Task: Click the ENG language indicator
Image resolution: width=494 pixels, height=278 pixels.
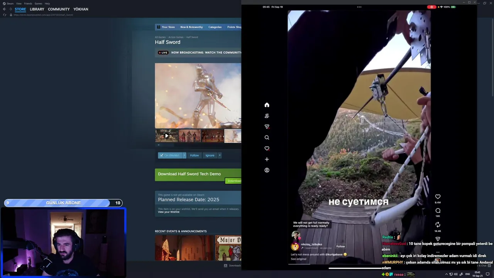Action: (x=468, y=274)
